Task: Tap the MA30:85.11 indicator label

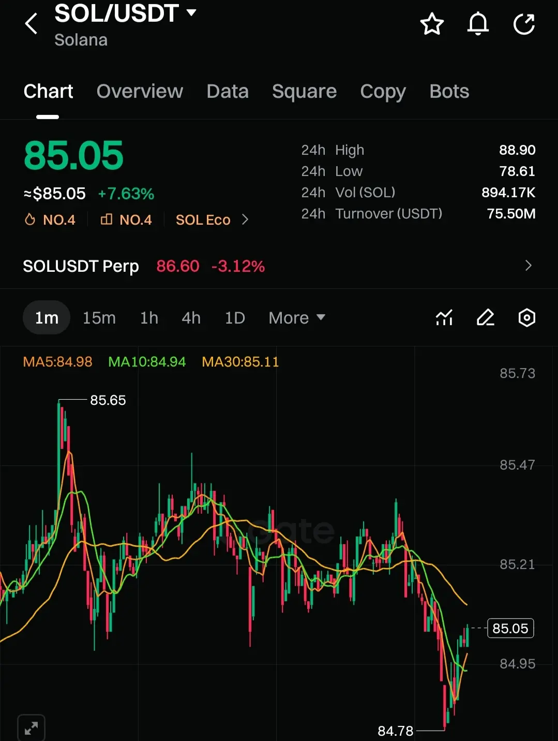Action: (240, 361)
